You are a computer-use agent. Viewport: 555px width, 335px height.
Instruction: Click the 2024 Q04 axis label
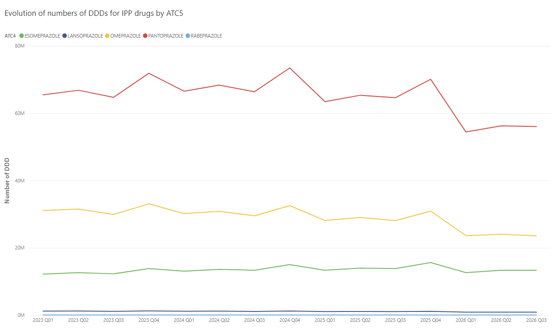[290, 320]
